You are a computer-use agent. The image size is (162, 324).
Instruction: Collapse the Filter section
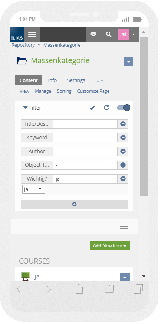point(32,108)
